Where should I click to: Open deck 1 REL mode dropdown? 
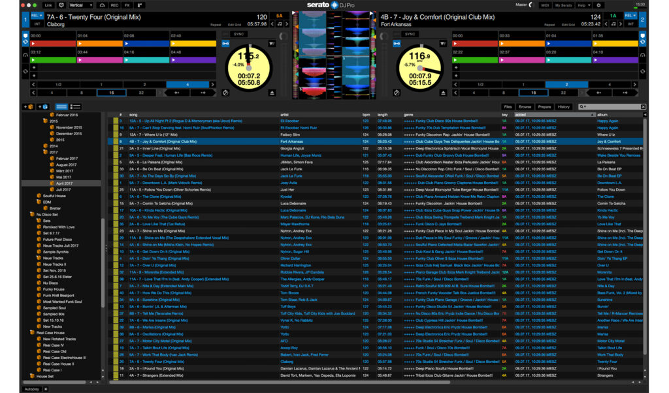[x=37, y=16]
